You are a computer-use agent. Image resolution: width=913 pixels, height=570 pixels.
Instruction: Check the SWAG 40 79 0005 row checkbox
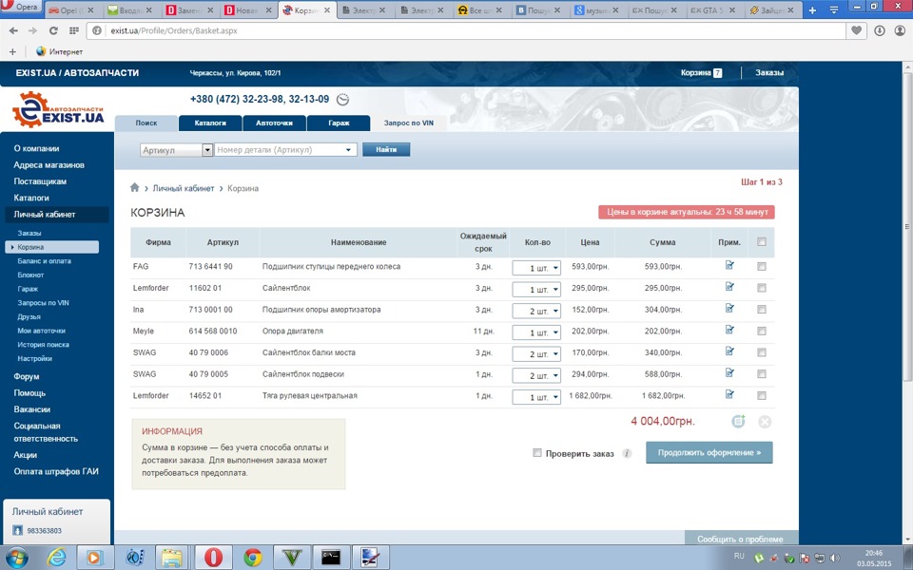click(762, 374)
